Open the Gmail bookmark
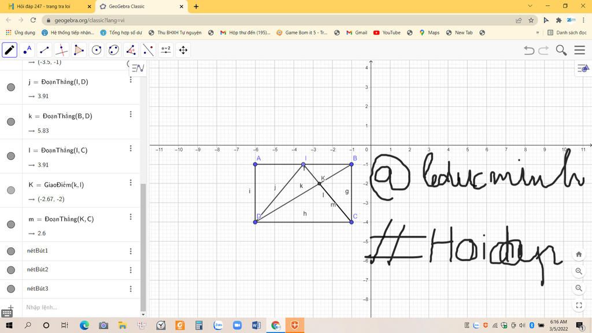592x333 pixels. 357,33
